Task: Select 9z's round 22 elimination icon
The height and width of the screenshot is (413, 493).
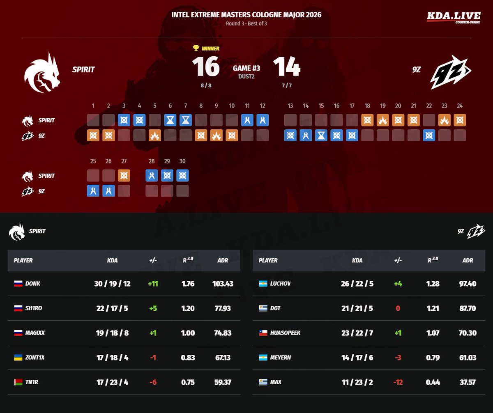Action: [x=429, y=135]
